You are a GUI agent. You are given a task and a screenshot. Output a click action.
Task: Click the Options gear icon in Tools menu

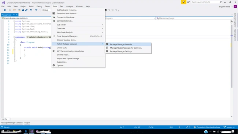click(54, 66)
